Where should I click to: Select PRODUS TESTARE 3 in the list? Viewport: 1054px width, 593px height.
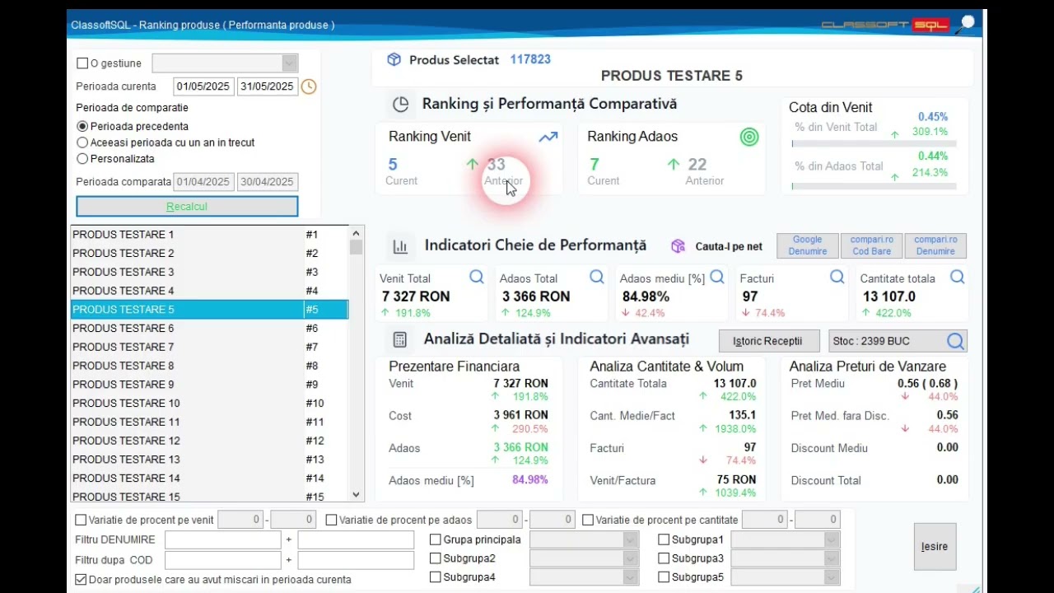[209, 272]
